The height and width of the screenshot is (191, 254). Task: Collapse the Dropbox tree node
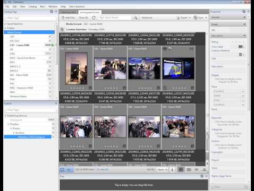(x=8, y=124)
